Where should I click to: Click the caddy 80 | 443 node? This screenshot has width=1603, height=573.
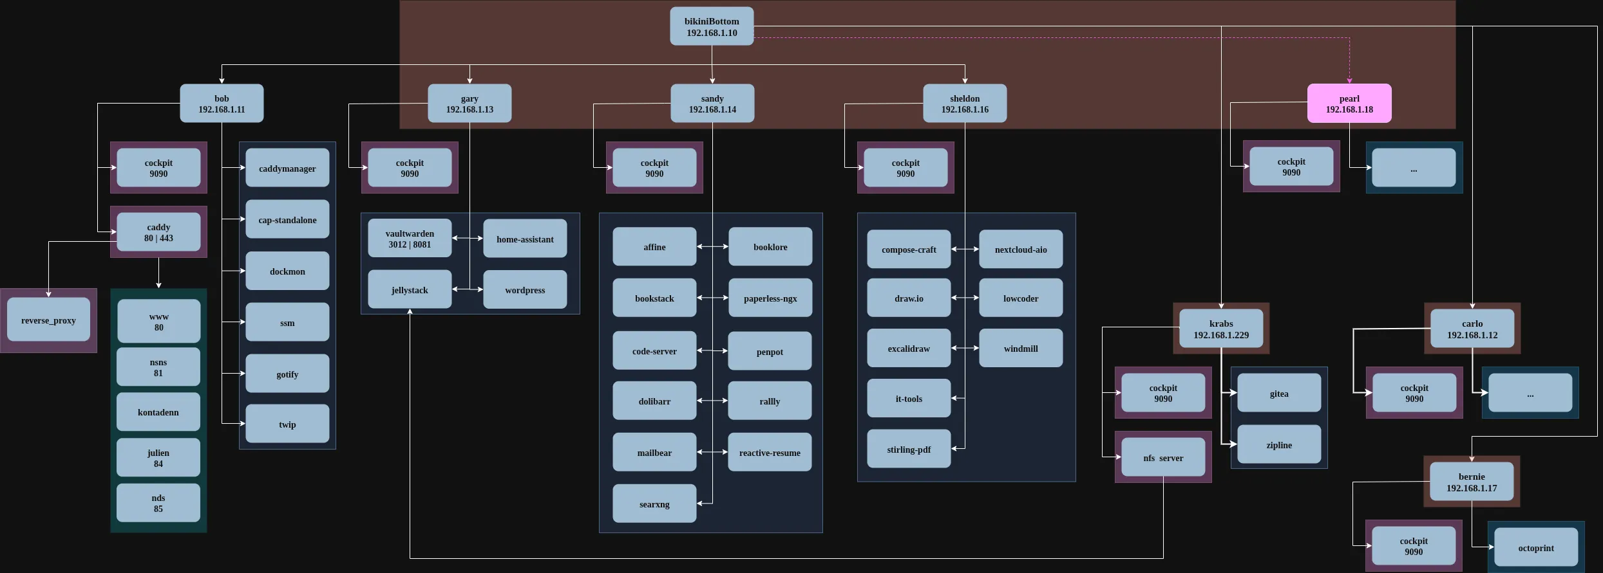click(158, 232)
